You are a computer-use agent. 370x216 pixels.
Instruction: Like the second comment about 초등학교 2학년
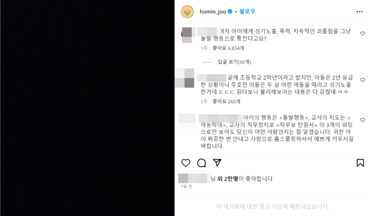[x=363, y=80]
